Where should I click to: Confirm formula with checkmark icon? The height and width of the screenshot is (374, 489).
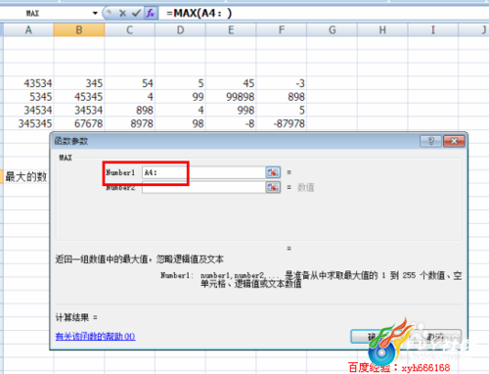pos(136,14)
